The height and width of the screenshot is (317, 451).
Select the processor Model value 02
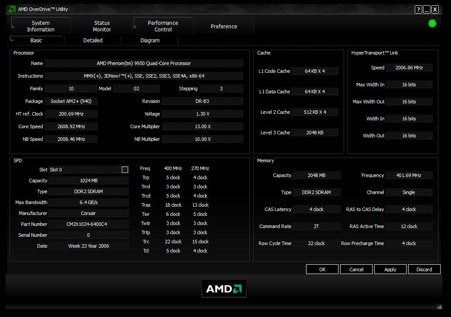coord(136,89)
